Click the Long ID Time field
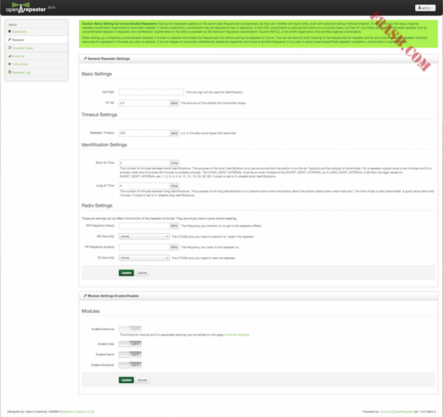Image resolution: width=443 pixels, height=417 pixels. point(144,186)
